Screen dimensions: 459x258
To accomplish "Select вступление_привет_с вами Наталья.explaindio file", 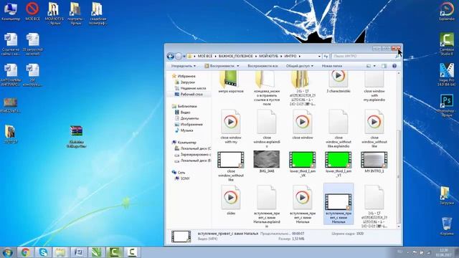I will [267, 206].
